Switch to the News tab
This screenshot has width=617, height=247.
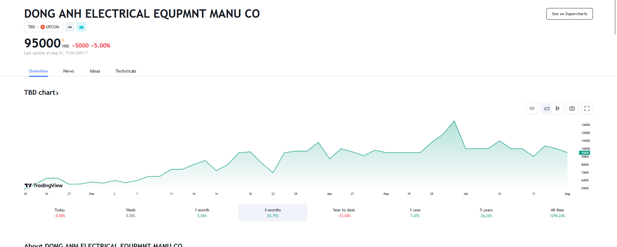[68, 71]
